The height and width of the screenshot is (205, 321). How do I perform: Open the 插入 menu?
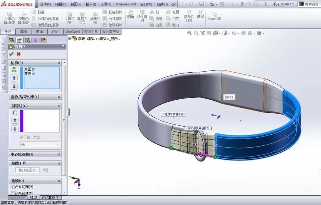pos(91,4)
